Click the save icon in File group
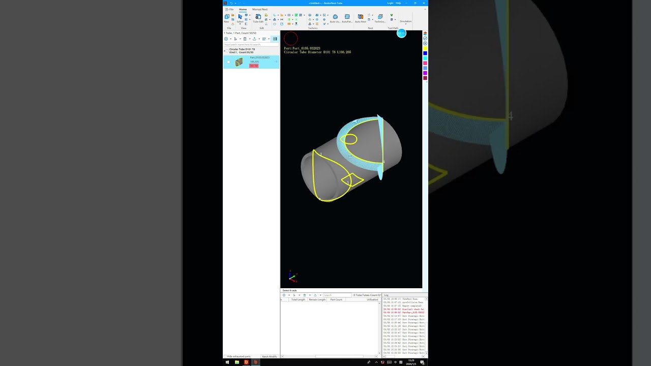 [233, 19]
